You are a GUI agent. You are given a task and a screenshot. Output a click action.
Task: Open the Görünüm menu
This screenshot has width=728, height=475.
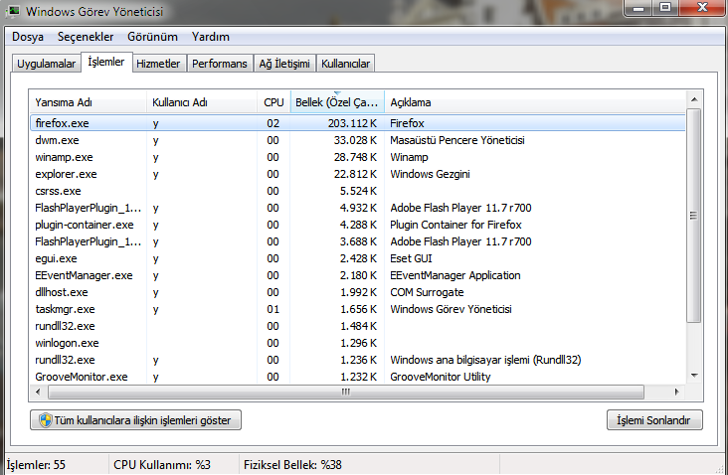click(152, 37)
